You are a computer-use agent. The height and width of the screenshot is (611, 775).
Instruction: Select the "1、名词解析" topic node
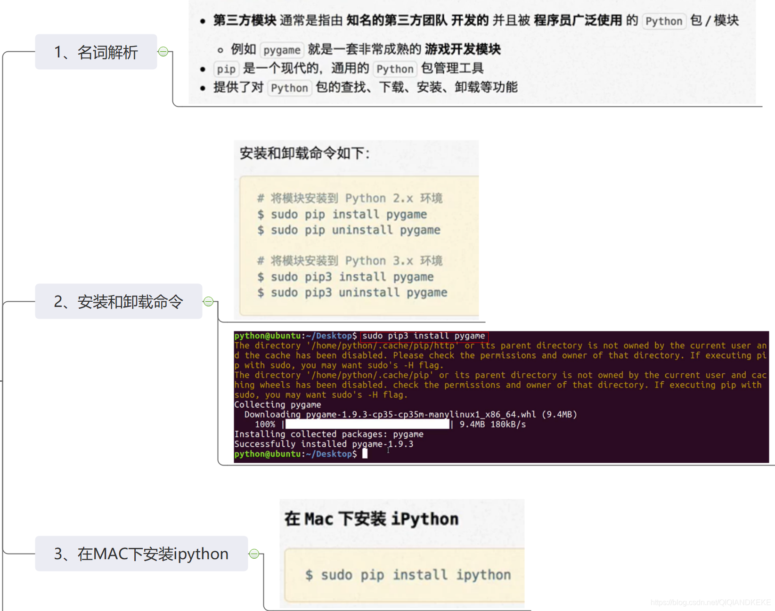point(96,53)
